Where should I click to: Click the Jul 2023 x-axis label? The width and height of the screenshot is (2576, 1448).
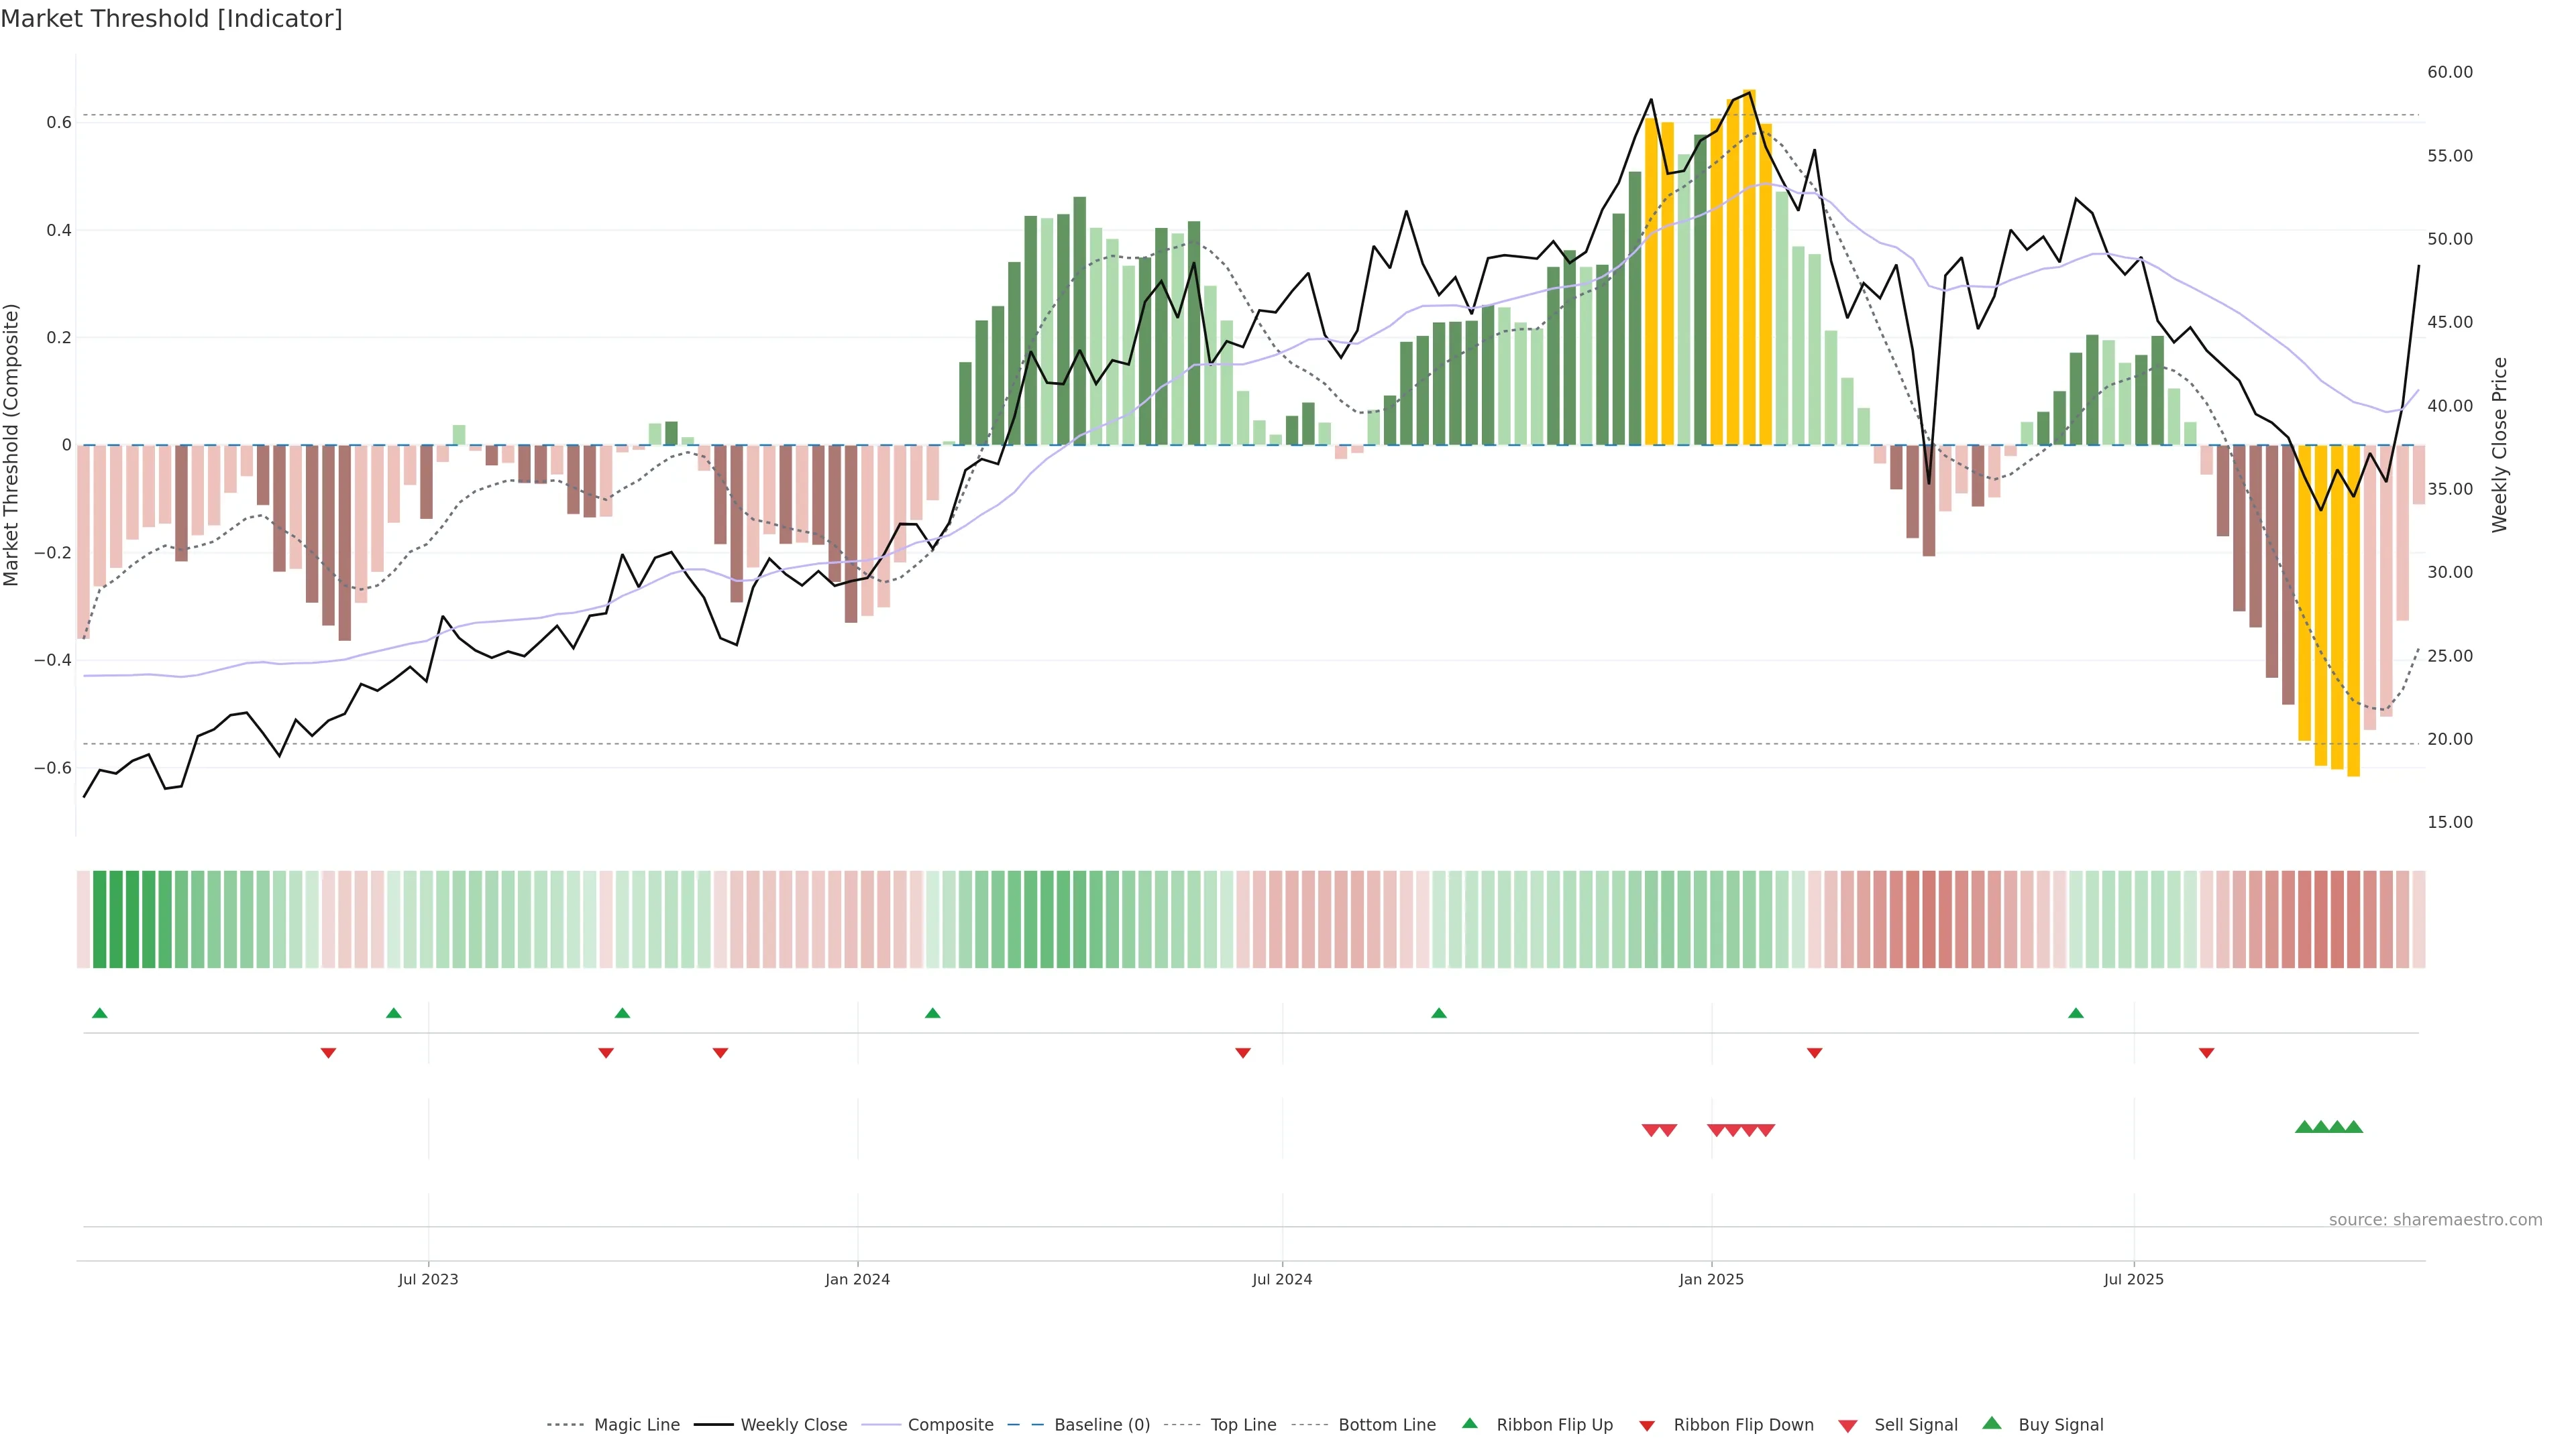[428, 1279]
